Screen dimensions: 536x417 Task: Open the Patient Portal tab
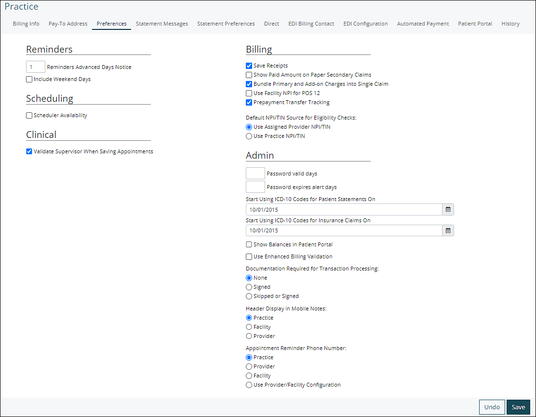point(475,24)
